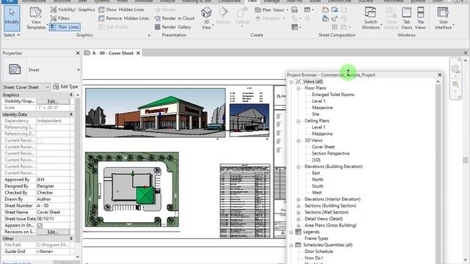Select the North elevation
470x264 pixels.
click(317, 180)
